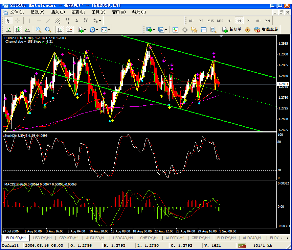Switch to the AUDUSD,H1 chart tab
Viewport: 292px width, 250px height.
coord(96,238)
